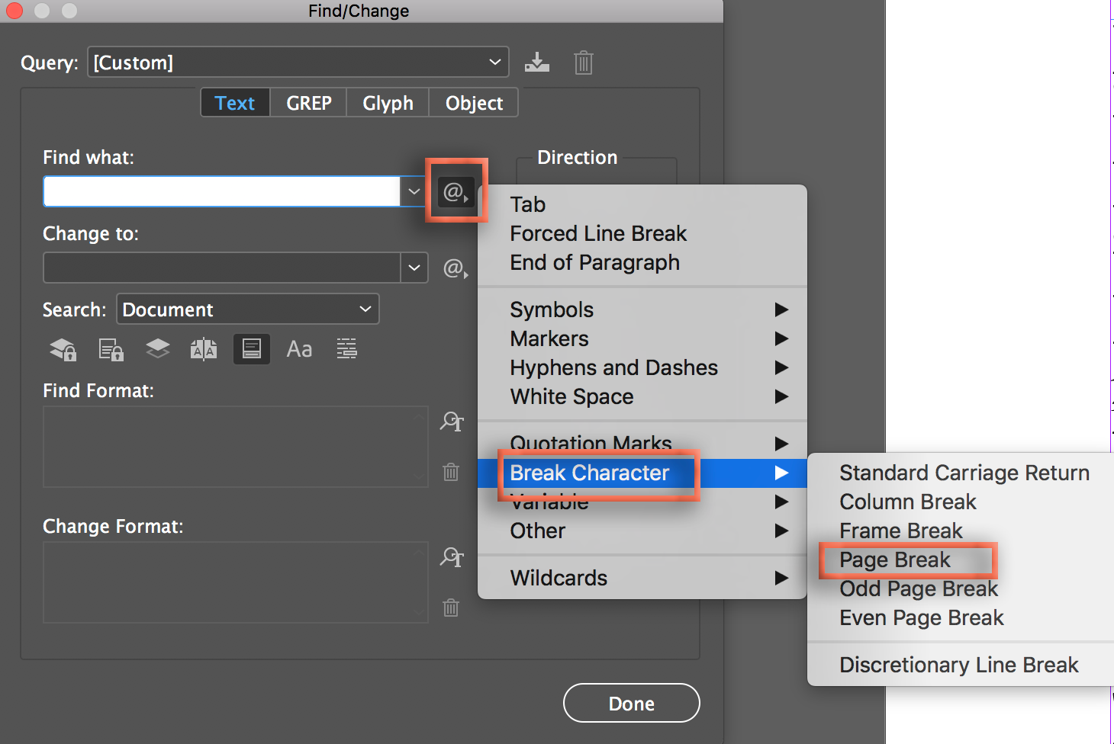This screenshot has height=744, width=1114.
Task: Clear the Change Format attributes
Action: pyautogui.click(x=451, y=608)
